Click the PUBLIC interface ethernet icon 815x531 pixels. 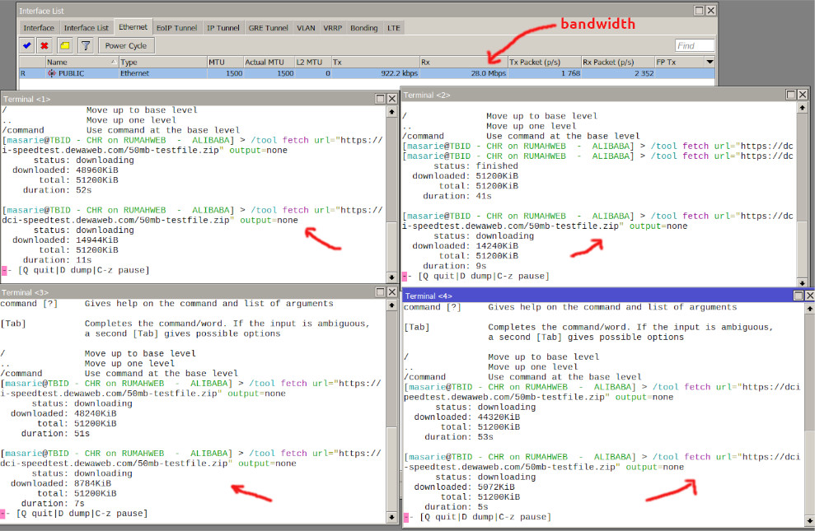pos(52,73)
